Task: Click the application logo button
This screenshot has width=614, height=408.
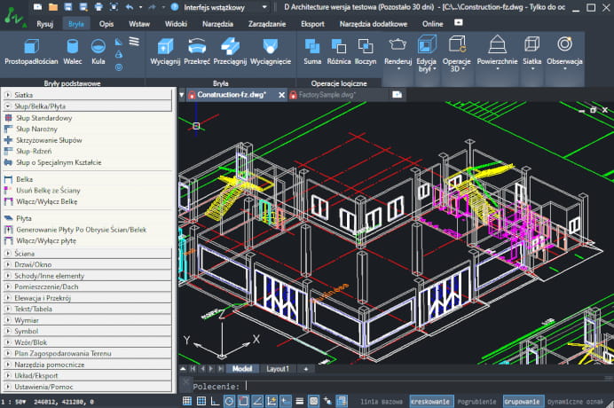Action: (x=14, y=18)
